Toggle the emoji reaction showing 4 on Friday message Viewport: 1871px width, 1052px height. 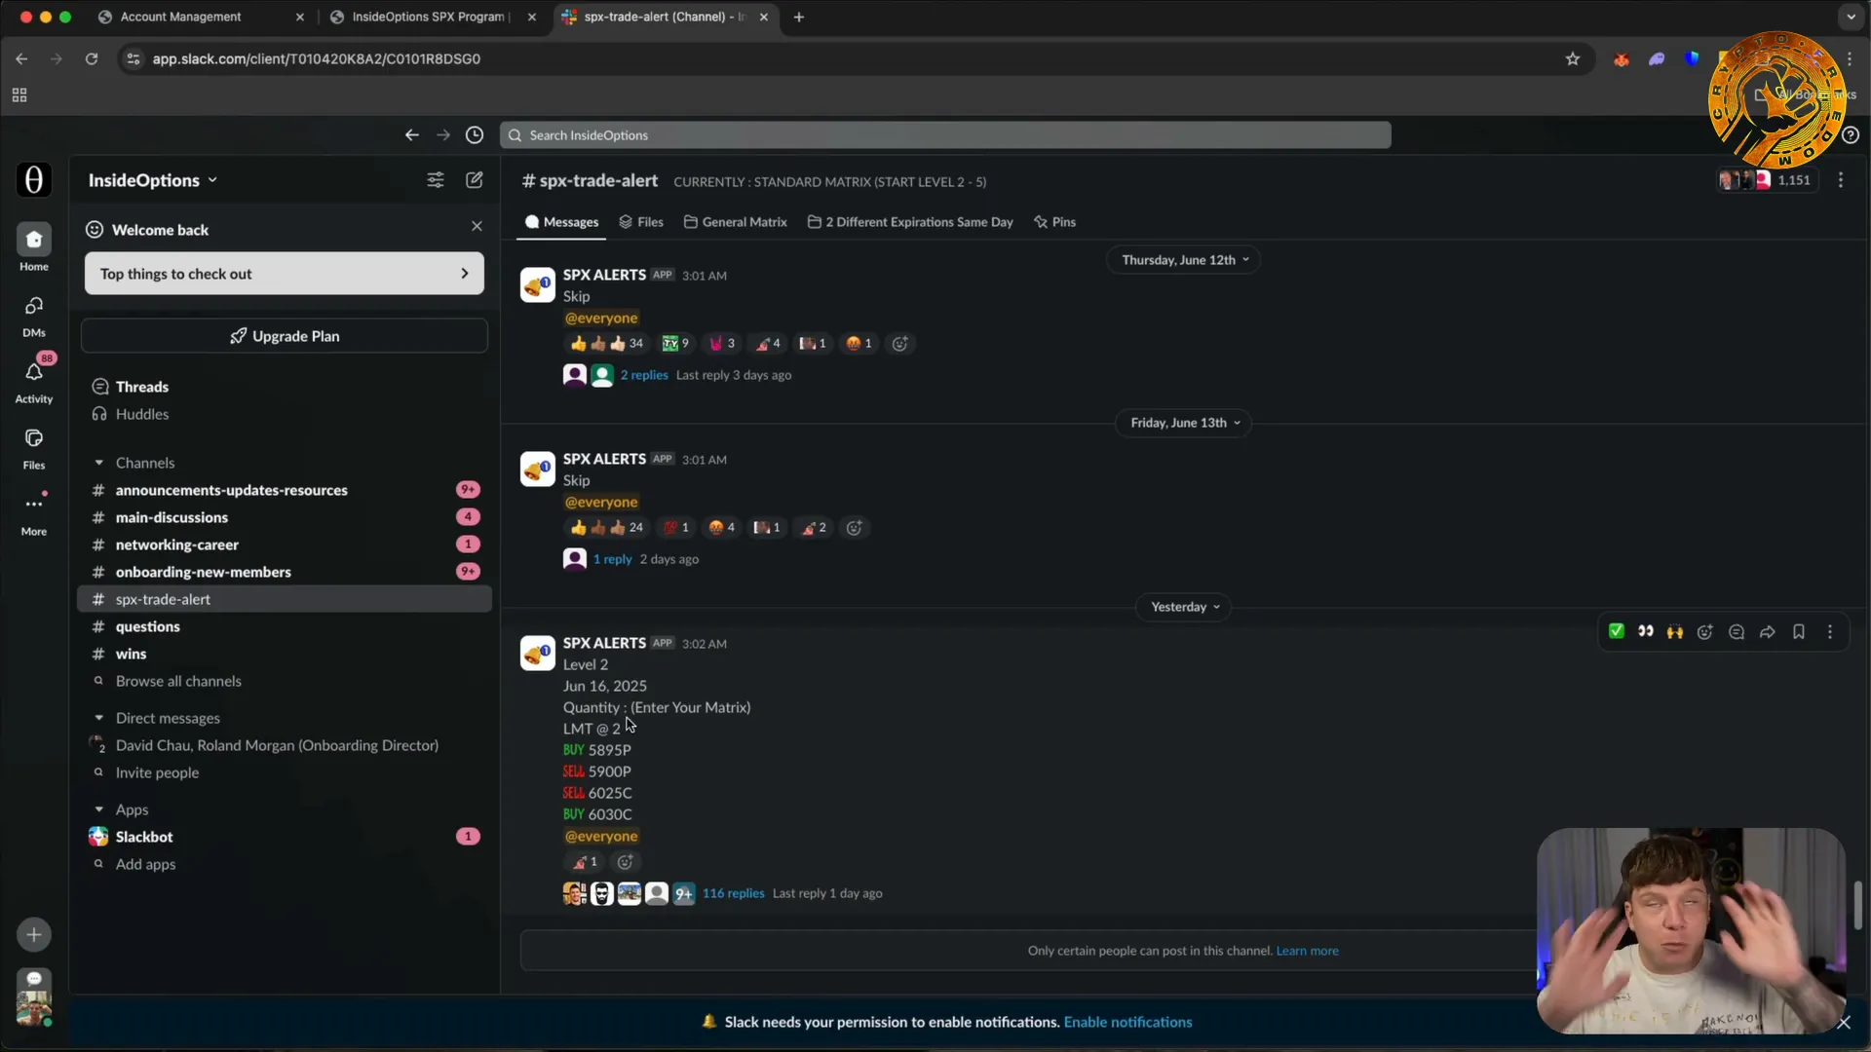tap(722, 528)
